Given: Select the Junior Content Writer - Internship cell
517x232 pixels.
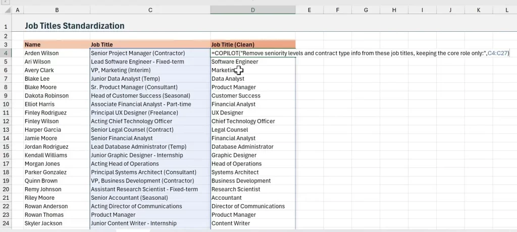Looking at the screenshot, I should 150,223.
